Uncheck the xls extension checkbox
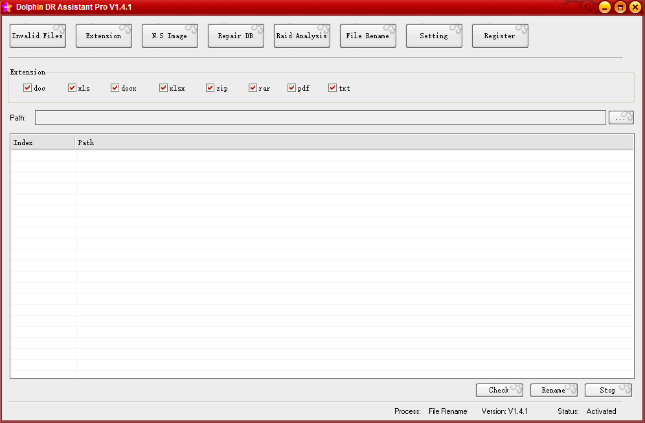 tap(72, 87)
